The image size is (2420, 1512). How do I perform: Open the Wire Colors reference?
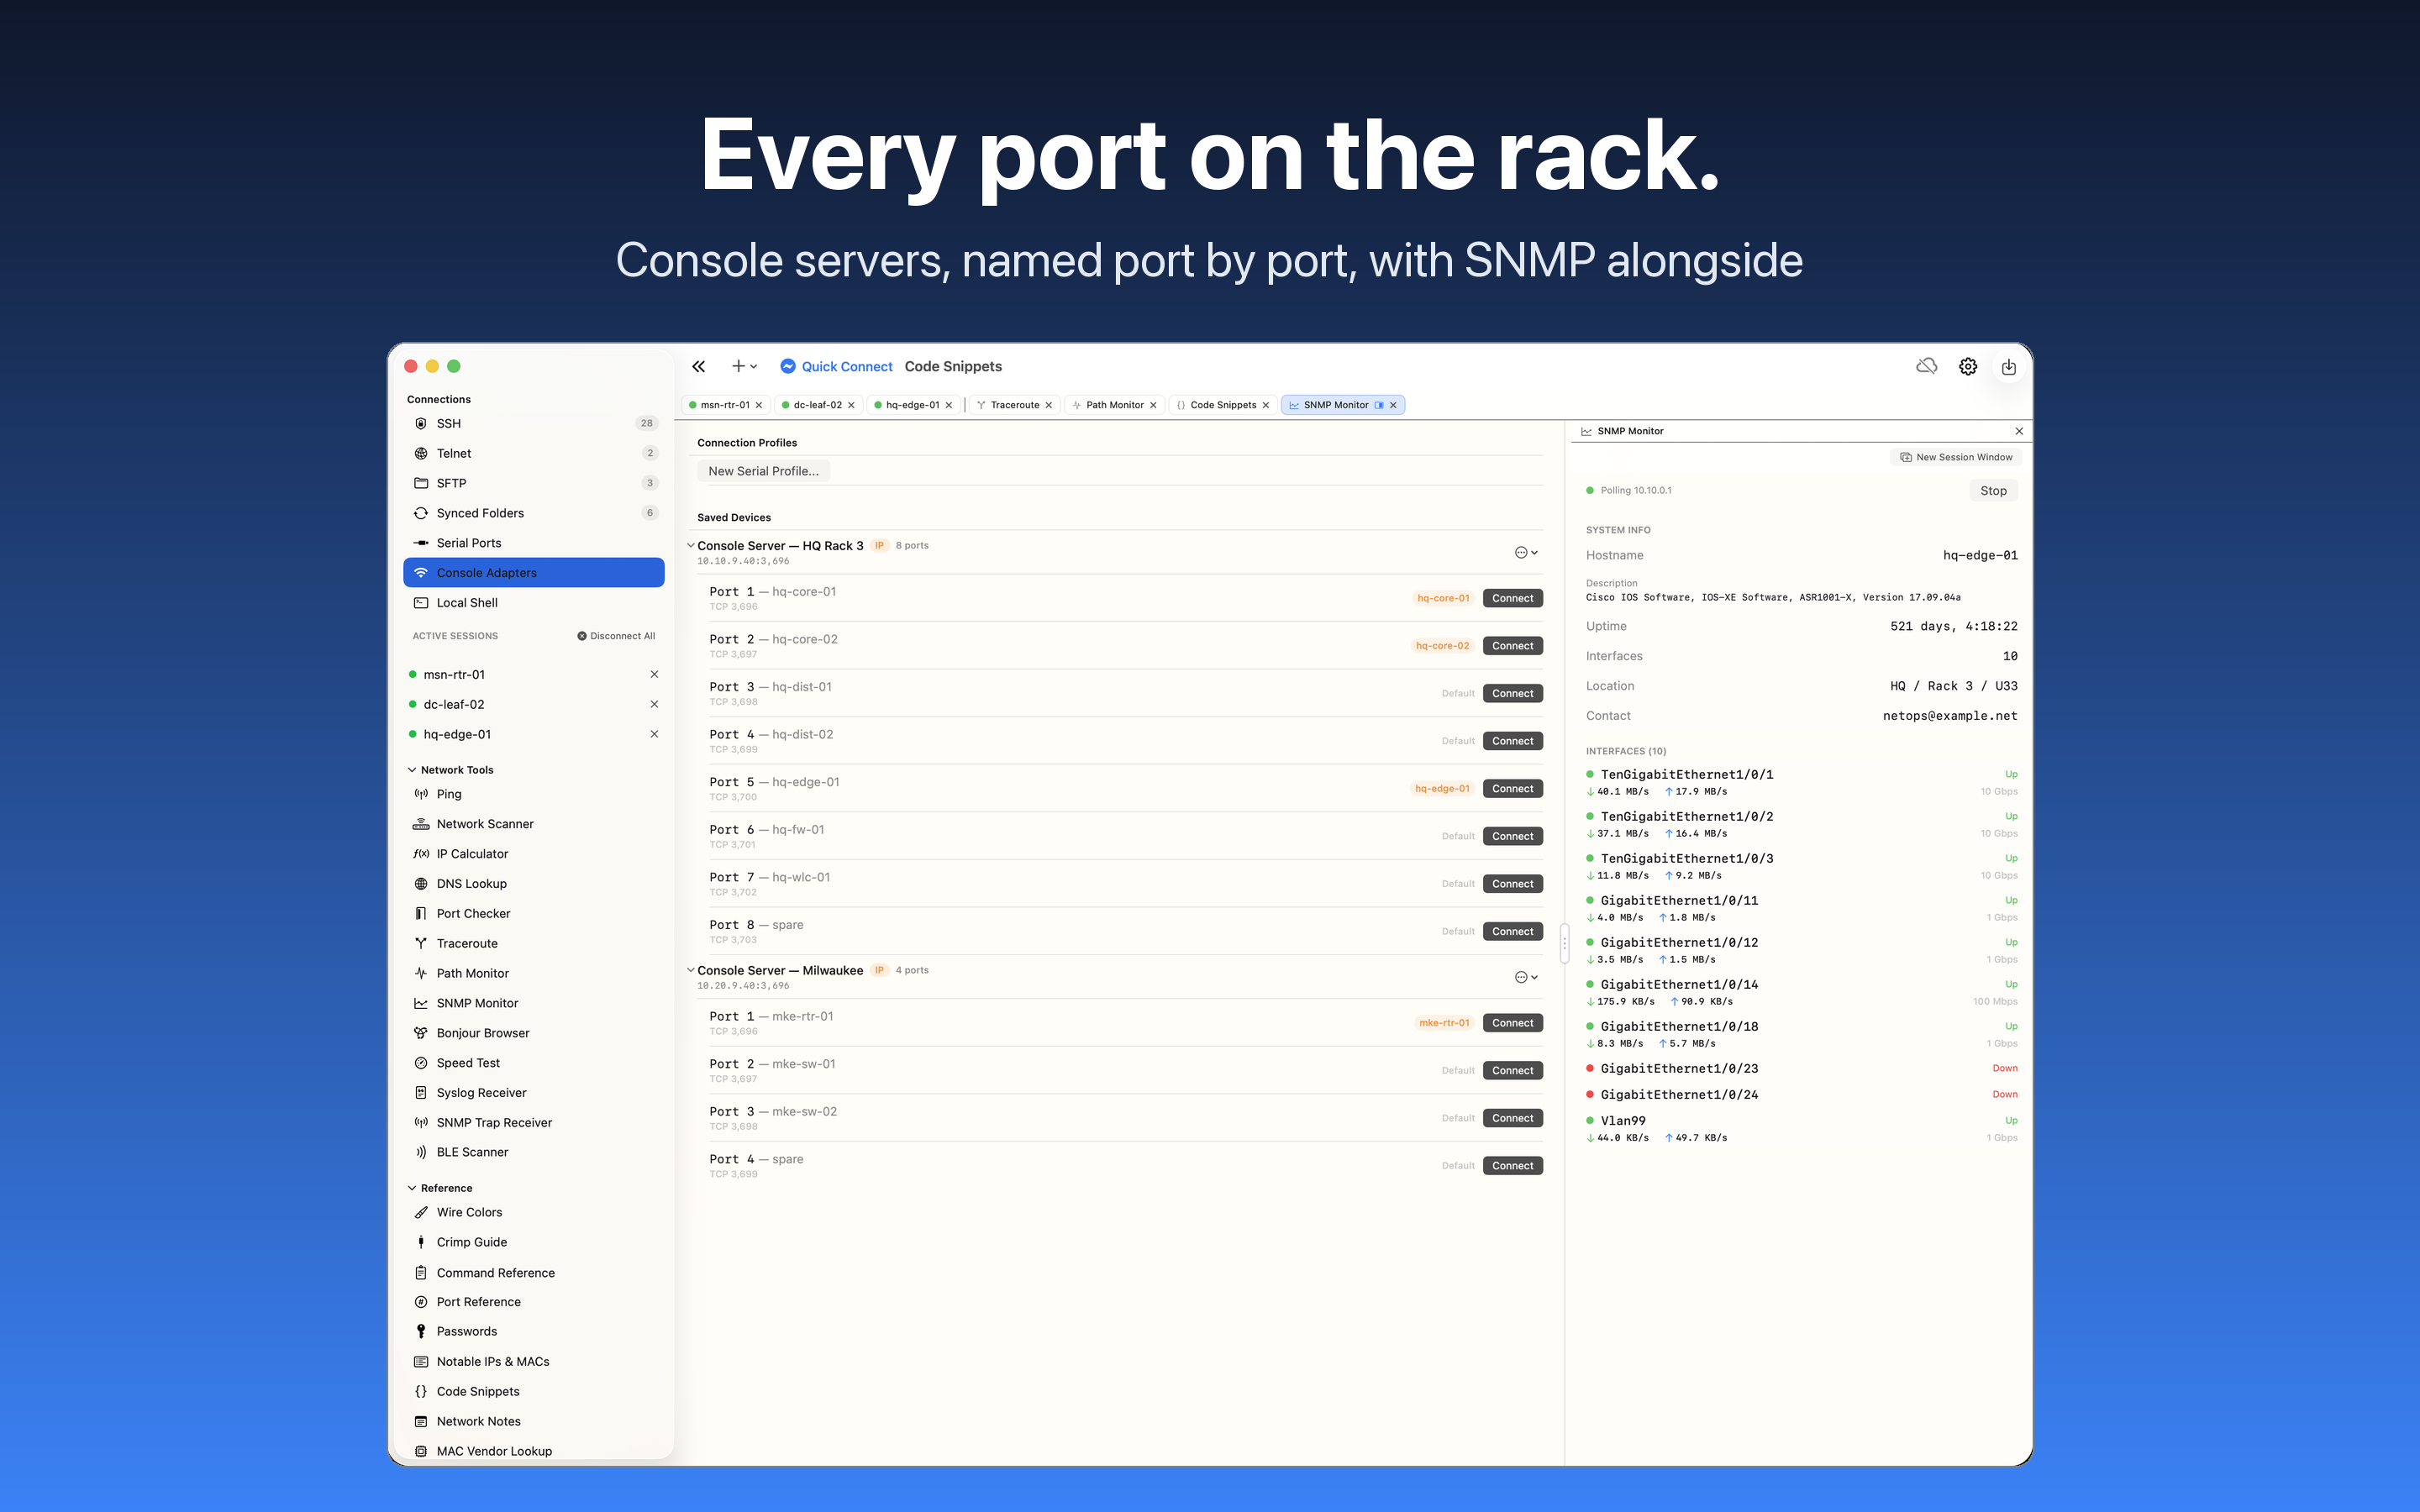tap(534, 1212)
